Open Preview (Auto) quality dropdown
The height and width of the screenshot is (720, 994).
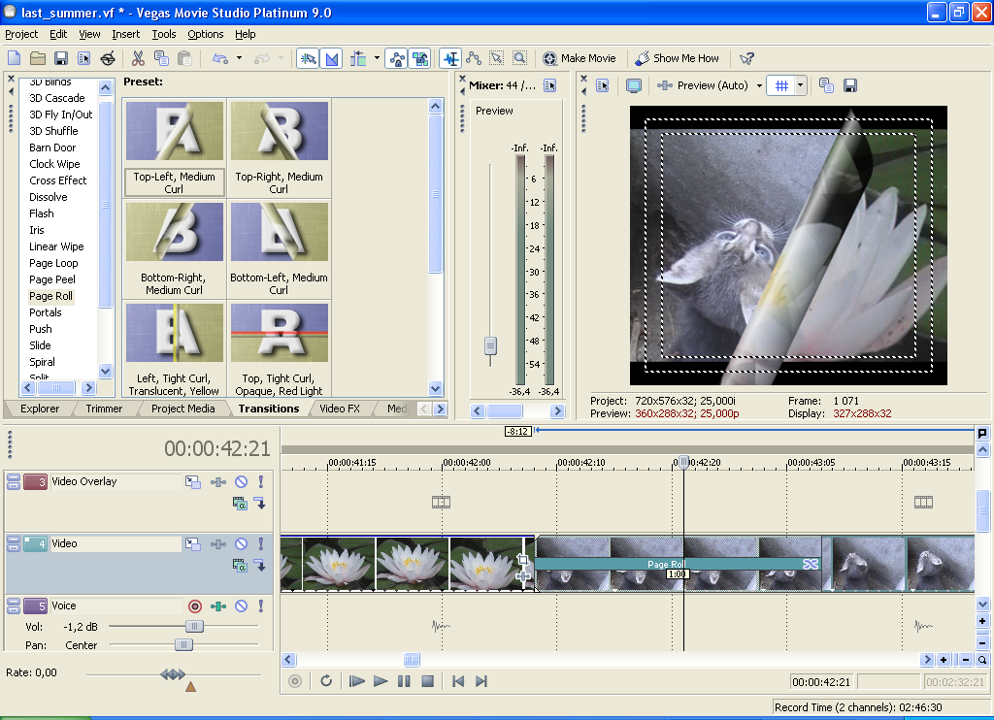pos(712,85)
